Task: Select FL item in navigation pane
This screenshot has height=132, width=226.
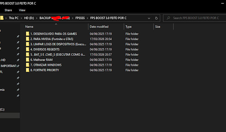Action: coord(1,72)
